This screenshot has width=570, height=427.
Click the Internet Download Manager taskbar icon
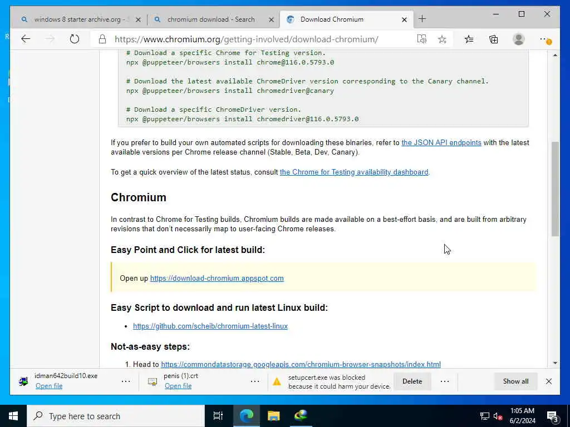[301, 415]
